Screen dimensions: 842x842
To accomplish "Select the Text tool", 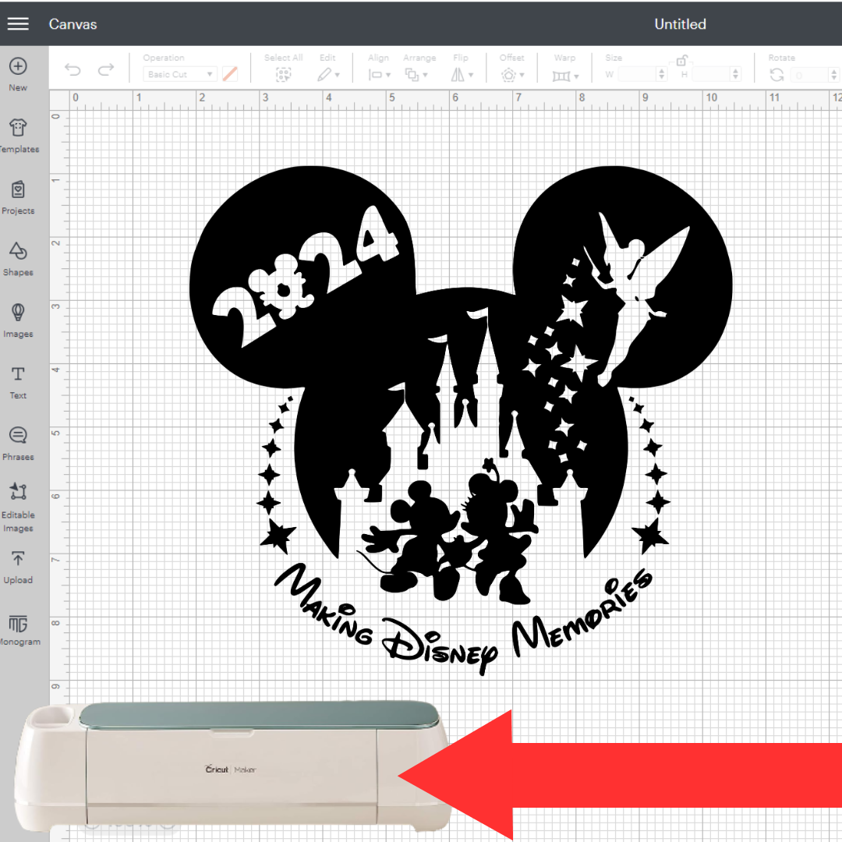I will pyautogui.click(x=18, y=382).
